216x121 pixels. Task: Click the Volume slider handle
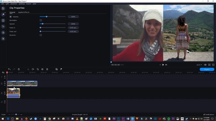pos(47,16)
